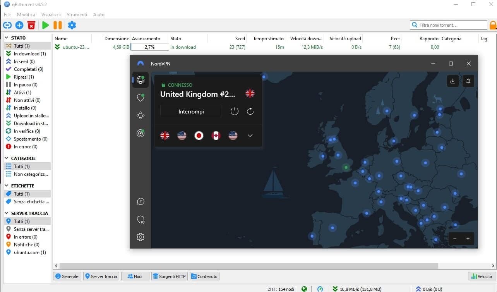Click the horizontal scrollbar right arrow
Screen dimensions: 497x292
(x=493, y=266)
